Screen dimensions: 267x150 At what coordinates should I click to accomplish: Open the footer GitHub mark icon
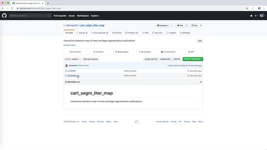coord(136,122)
